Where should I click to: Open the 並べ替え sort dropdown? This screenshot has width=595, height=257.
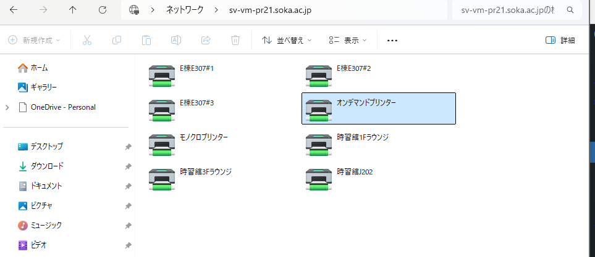click(287, 40)
